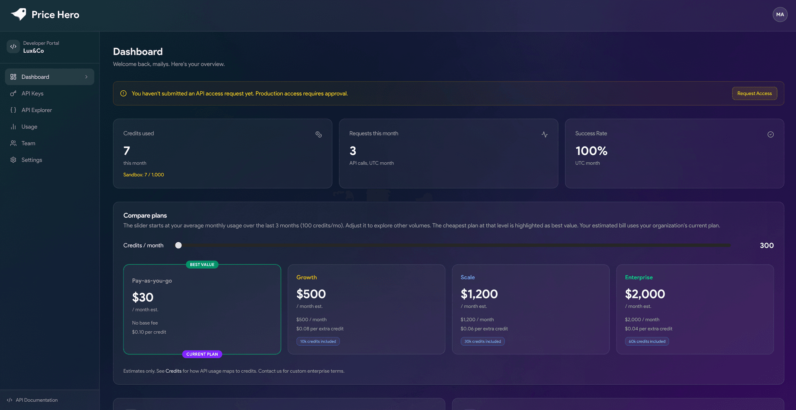Go to the API Keys page
This screenshot has height=410, width=796.
coord(50,93)
